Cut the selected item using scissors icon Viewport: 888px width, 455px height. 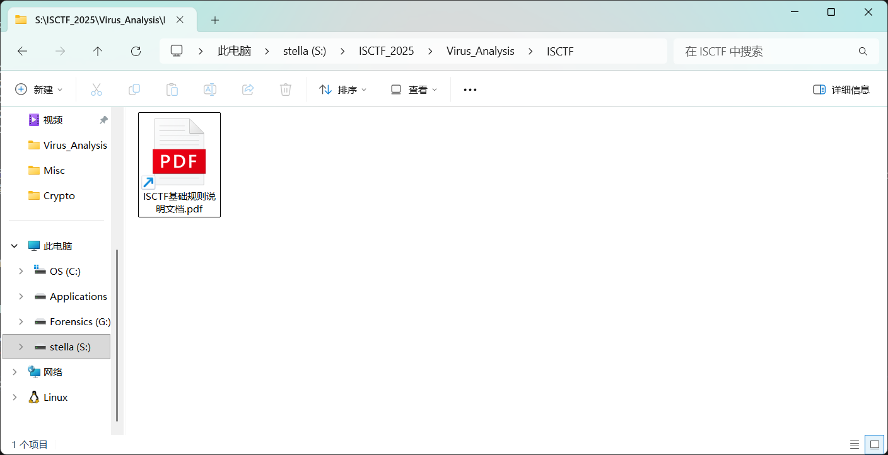click(96, 89)
